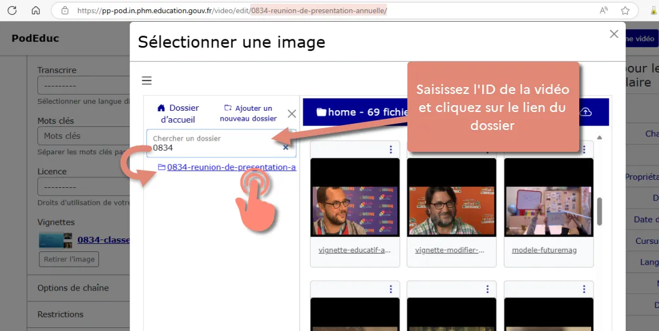Click the browser address bar URL
Screen dimensions: 659x331
(232, 11)
